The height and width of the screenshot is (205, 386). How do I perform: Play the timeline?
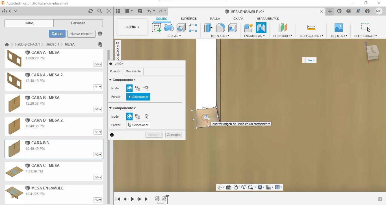tap(132, 199)
